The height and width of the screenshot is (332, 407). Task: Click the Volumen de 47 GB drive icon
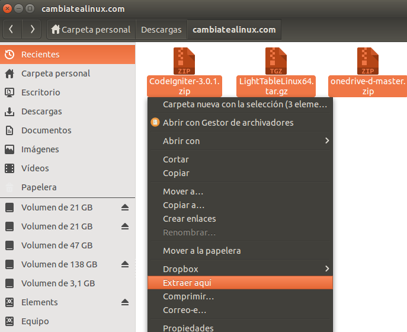[9, 245]
